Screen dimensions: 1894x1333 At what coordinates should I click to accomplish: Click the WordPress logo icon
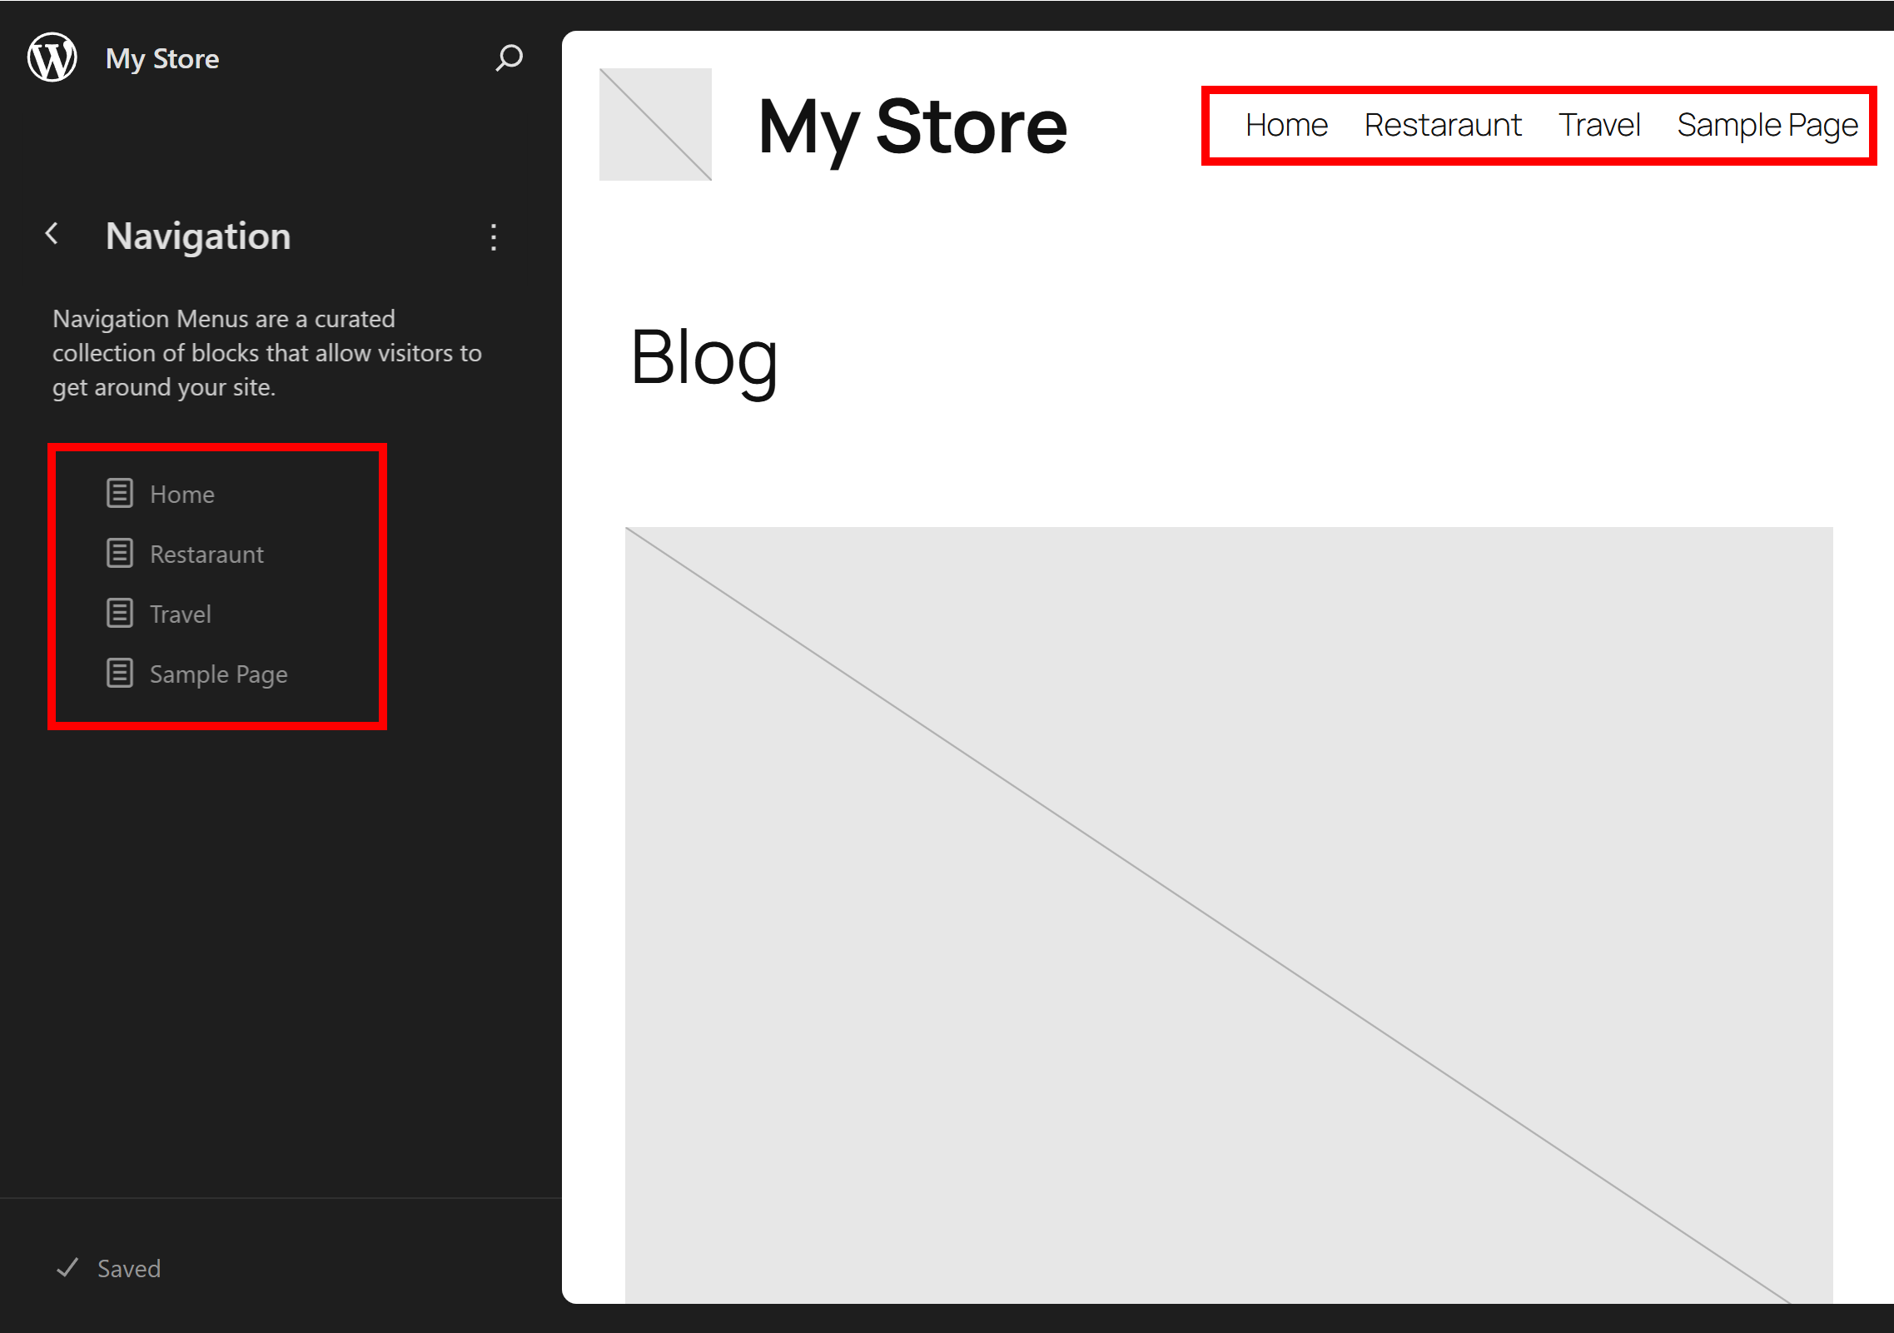click(52, 57)
